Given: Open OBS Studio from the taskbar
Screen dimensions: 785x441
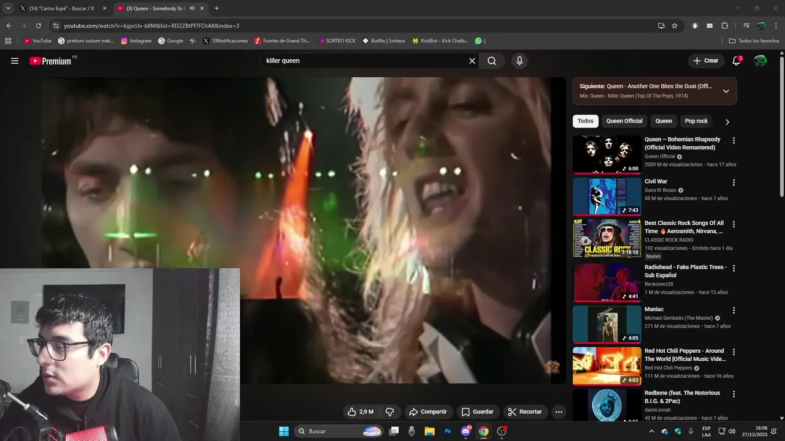Looking at the screenshot, I should [x=502, y=431].
